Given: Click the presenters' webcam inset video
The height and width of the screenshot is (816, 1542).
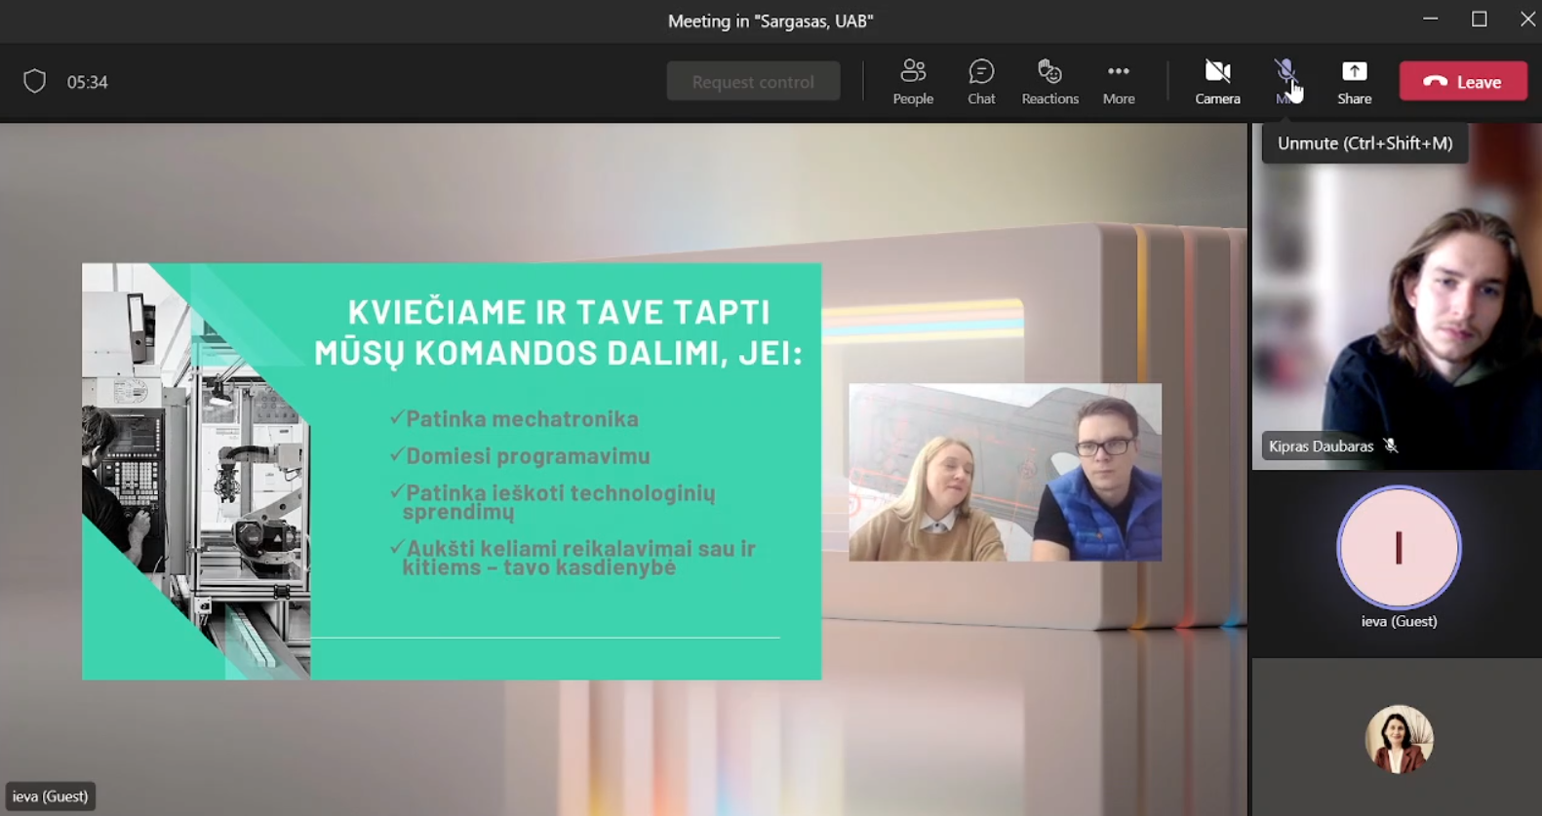Looking at the screenshot, I should coord(1005,473).
